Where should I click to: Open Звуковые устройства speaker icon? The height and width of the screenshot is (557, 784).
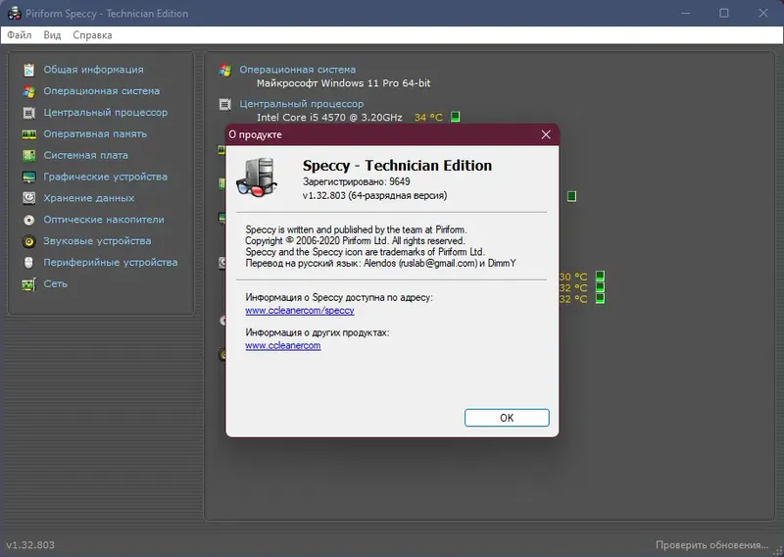29,241
